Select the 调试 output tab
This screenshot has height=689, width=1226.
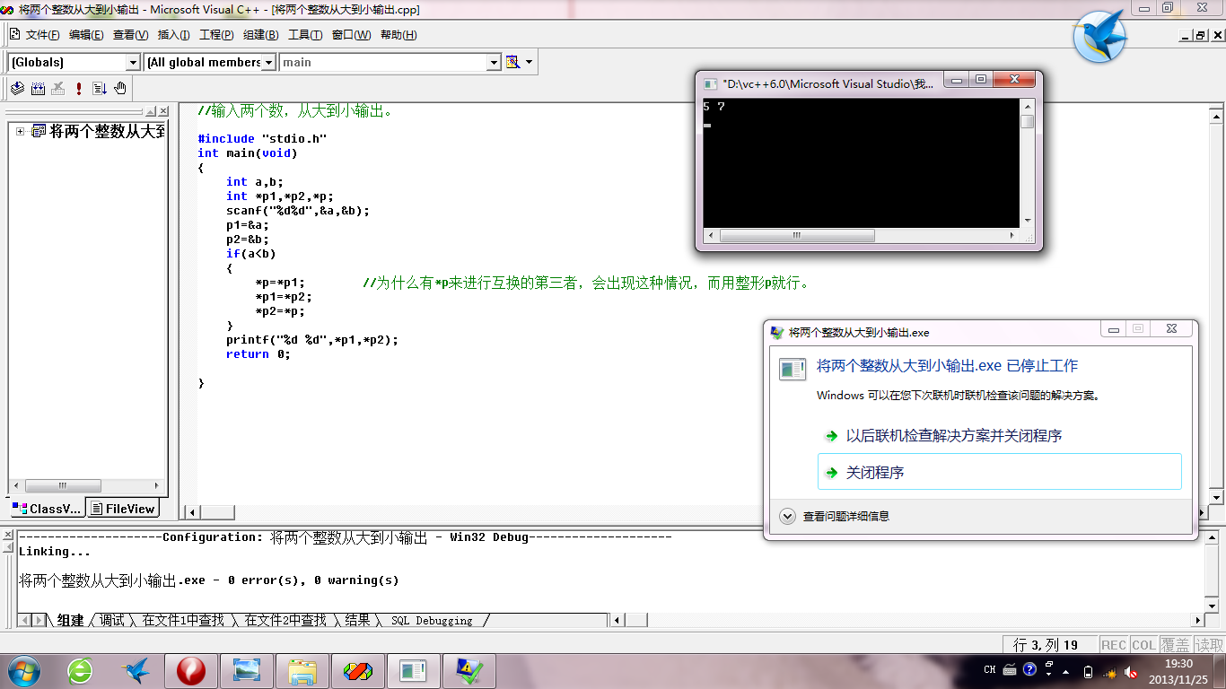(112, 620)
